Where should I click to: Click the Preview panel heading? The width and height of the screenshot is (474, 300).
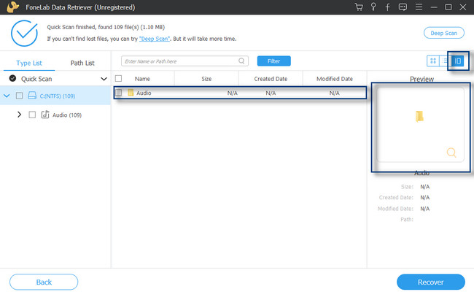[421, 79]
